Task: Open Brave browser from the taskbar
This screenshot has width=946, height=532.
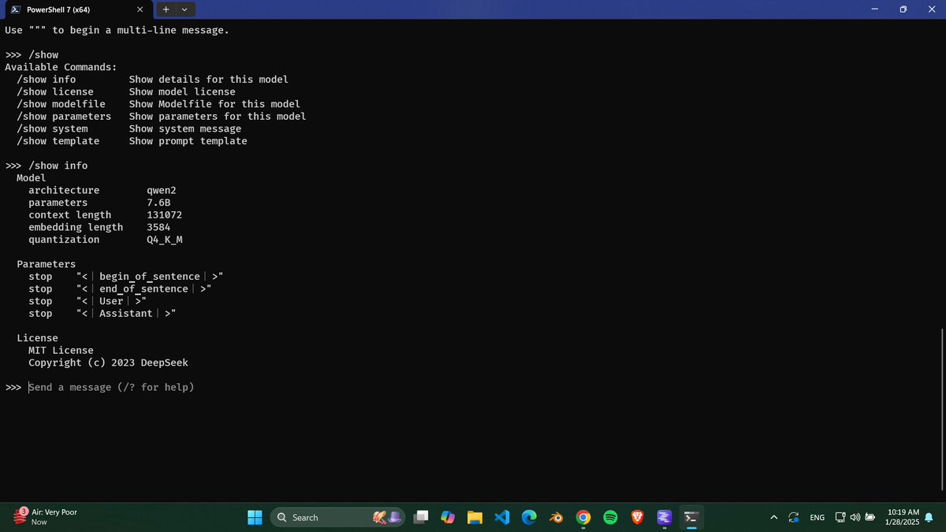Action: pos(636,517)
